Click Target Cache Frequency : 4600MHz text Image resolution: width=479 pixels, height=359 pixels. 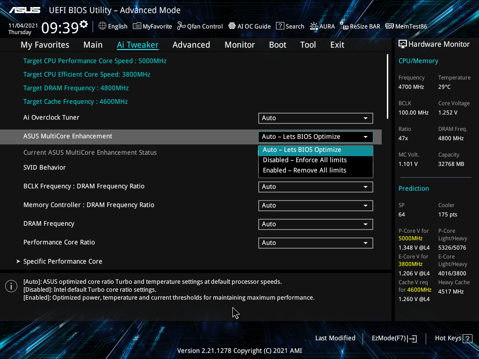(75, 101)
